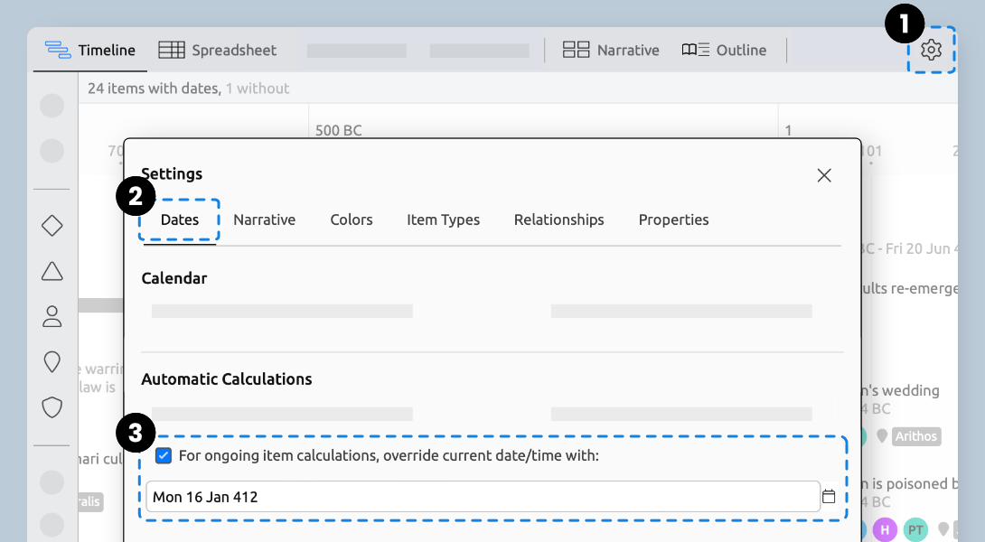Click the 500 BC timeline marker
The height and width of the screenshot is (542, 985).
point(339,131)
